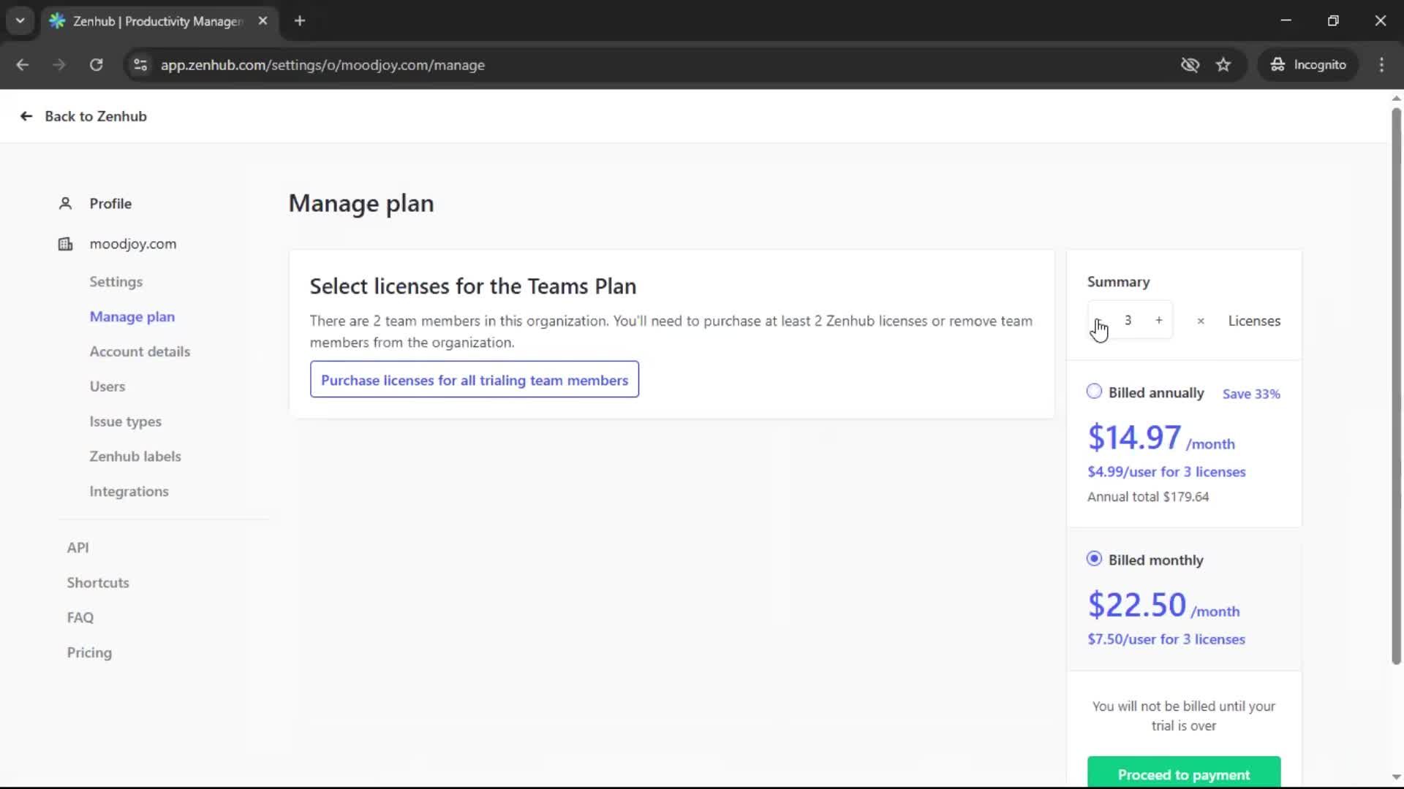Open a new browser tab with plus icon

(x=300, y=20)
